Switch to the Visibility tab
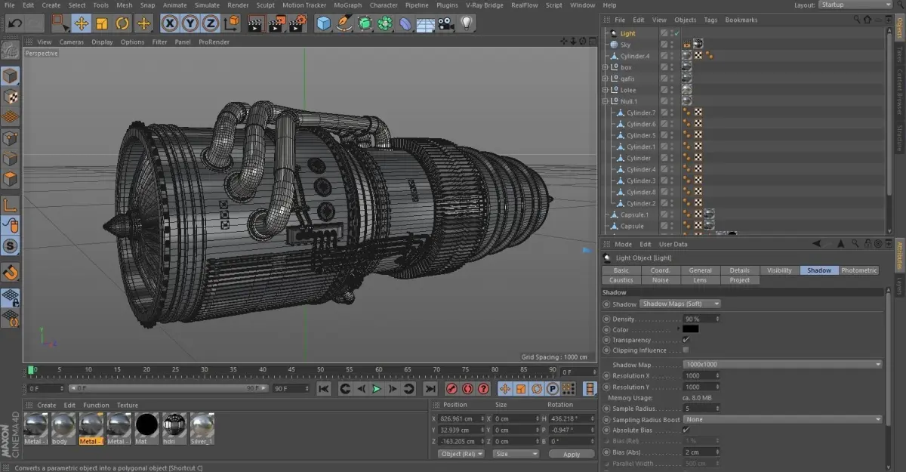The height and width of the screenshot is (472, 906). (779, 270)
